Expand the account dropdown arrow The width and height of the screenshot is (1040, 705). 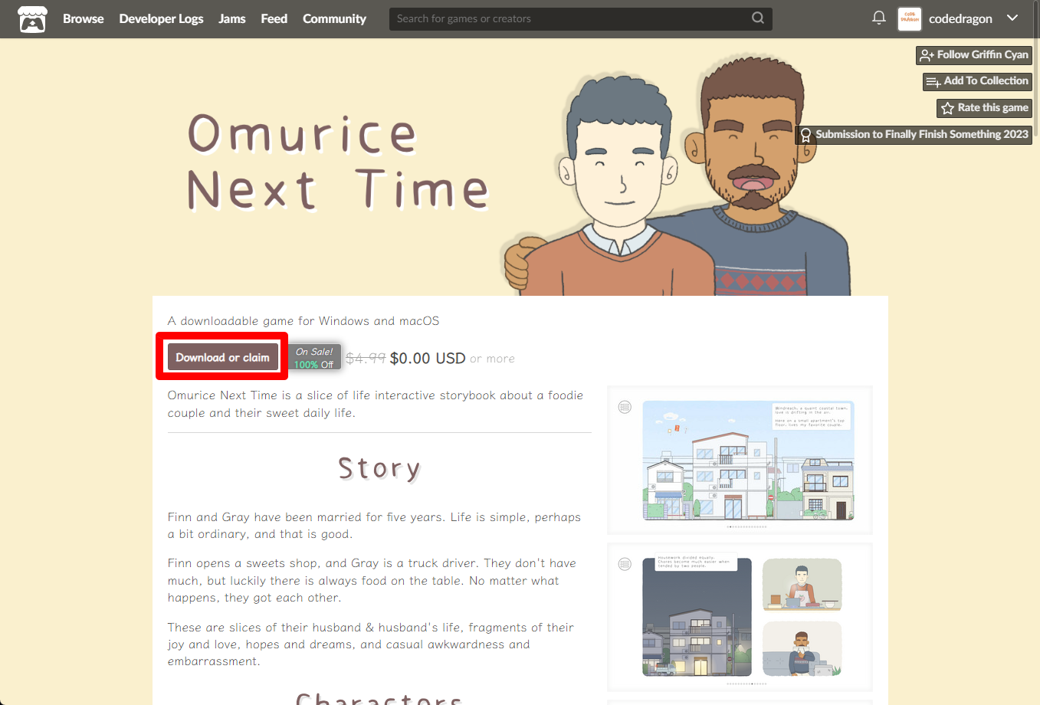pyautogui.click(x=1012, y=18)
